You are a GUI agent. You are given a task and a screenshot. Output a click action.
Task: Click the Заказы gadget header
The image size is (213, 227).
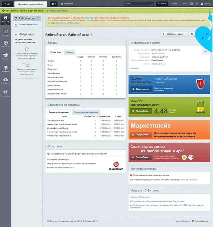[x=86, y=43]
